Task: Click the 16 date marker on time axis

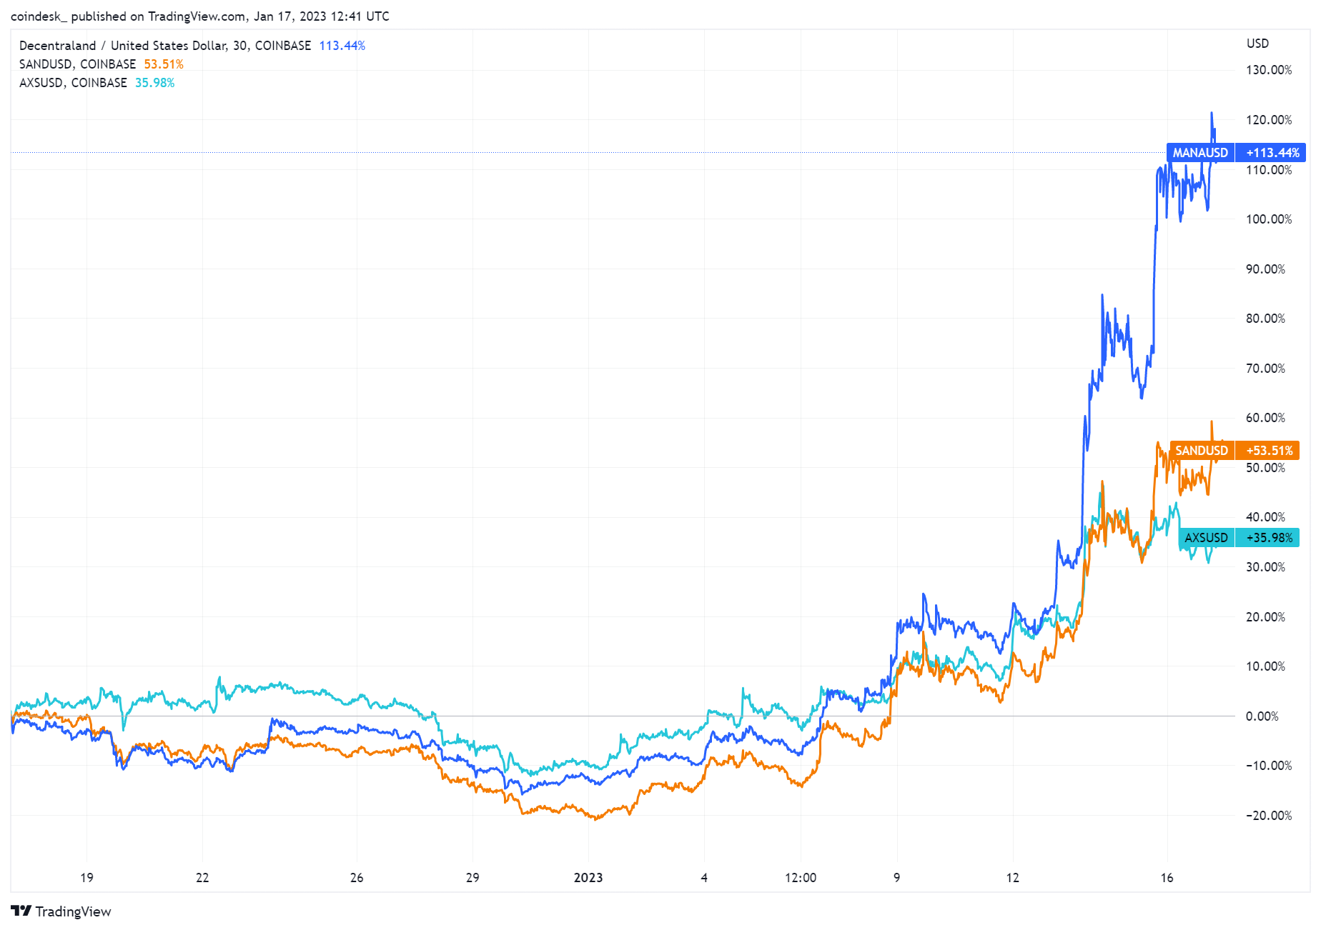Action: [1167, 878]
